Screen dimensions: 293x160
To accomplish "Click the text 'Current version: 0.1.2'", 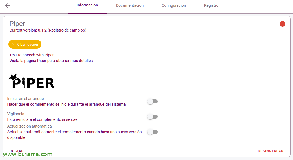I will click(28, 30).
